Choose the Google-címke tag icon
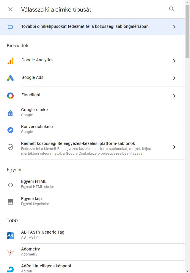 click(10, 113)
